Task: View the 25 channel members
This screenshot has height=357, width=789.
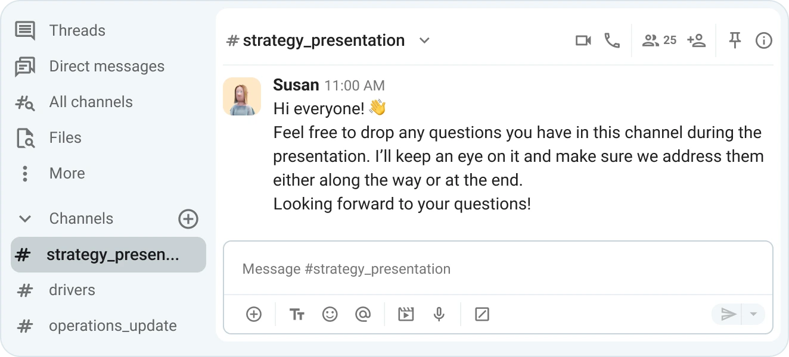Action: click(x=659, y=40)
